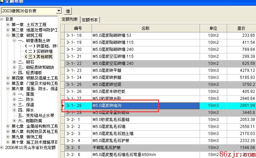This screenshot has height=158, width=256.
Task: Switch to the 定额书本 tab
Action: point(90,20)
